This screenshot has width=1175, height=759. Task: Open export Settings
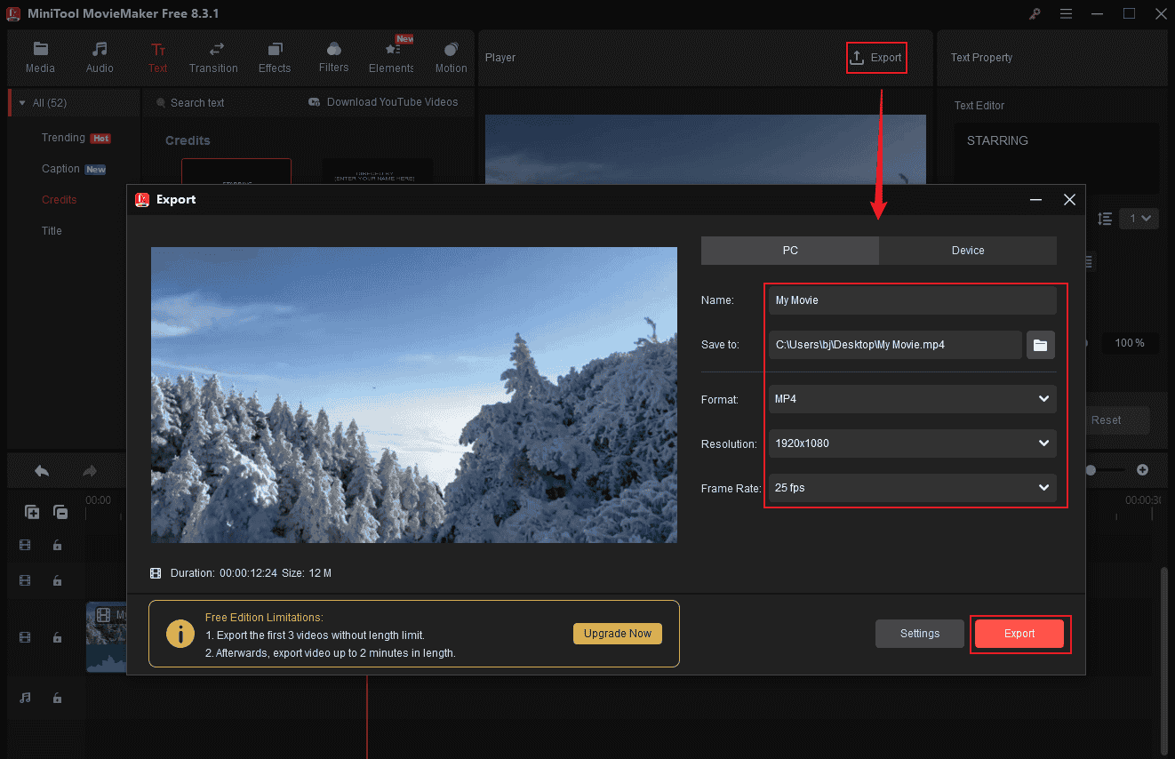(919, 633)
